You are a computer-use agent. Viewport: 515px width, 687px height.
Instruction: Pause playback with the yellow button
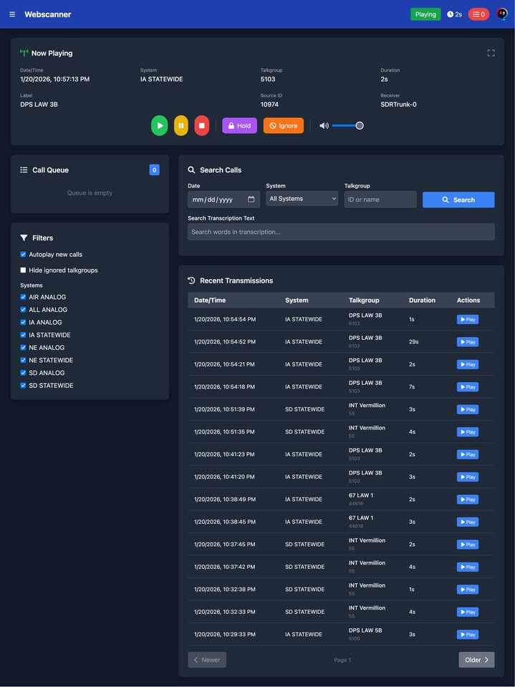pos(181,126)
